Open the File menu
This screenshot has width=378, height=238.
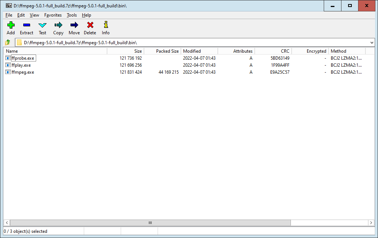click(9, 15)
